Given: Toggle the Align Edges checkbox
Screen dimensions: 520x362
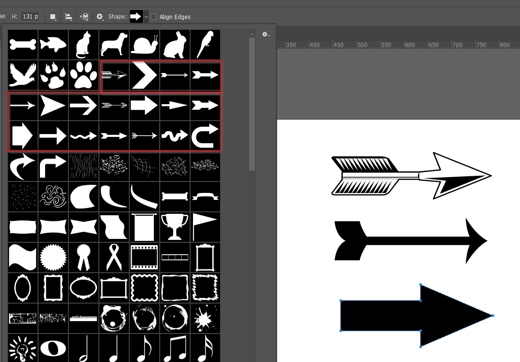Looking at the screenshot, I should pos(154,17).
